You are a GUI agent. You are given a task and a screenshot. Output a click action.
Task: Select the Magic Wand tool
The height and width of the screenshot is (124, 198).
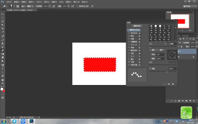pos(3,25)
